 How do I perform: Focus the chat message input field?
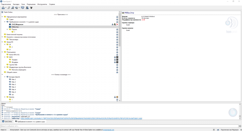(120, 126)
